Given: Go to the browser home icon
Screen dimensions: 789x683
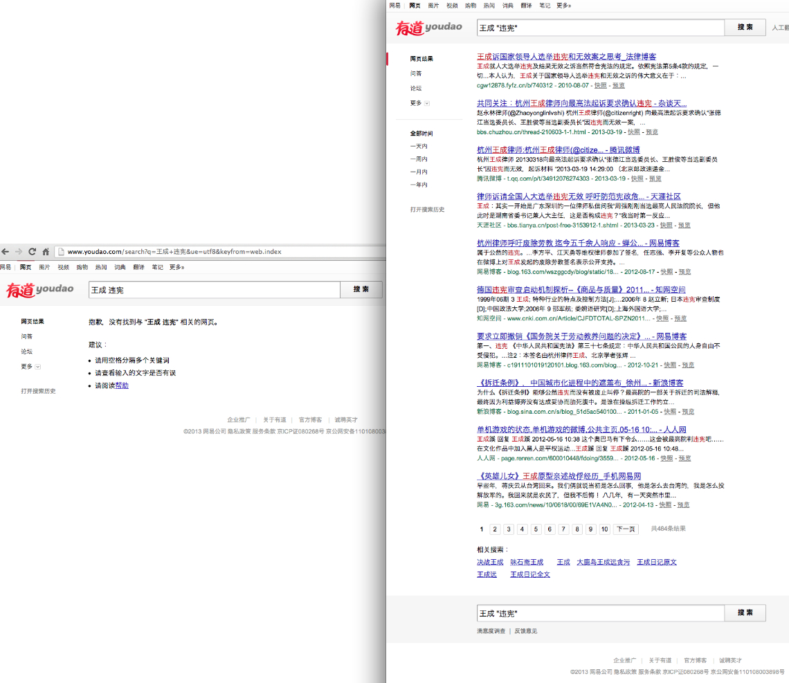Looking at the screenshot, I should click(x=46, y=251).
